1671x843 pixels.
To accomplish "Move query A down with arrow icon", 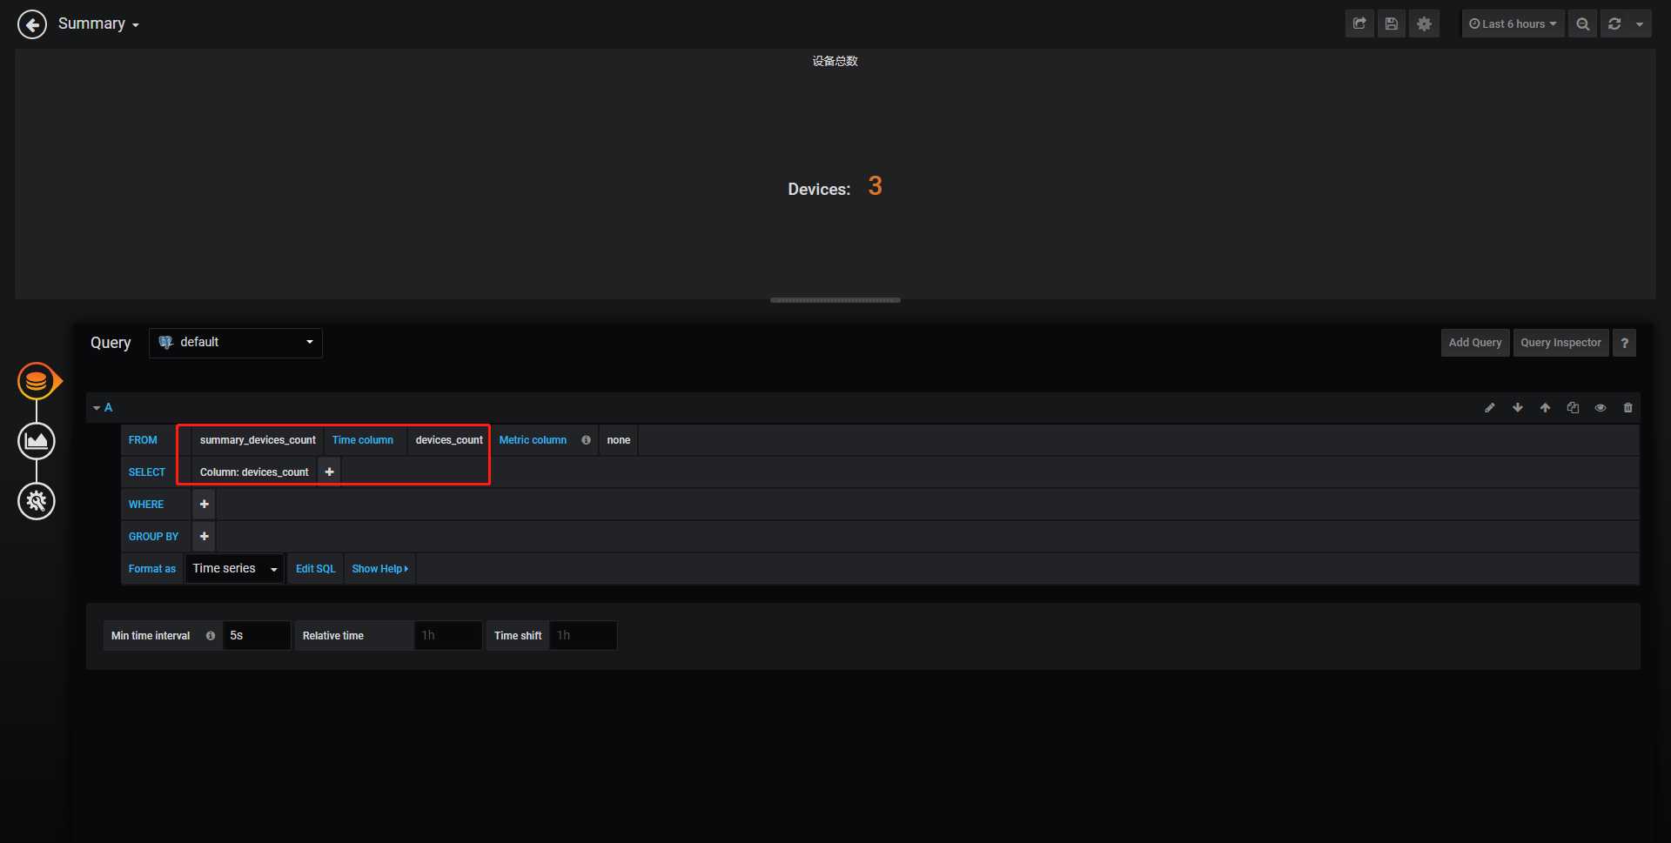I will 1518,407.
